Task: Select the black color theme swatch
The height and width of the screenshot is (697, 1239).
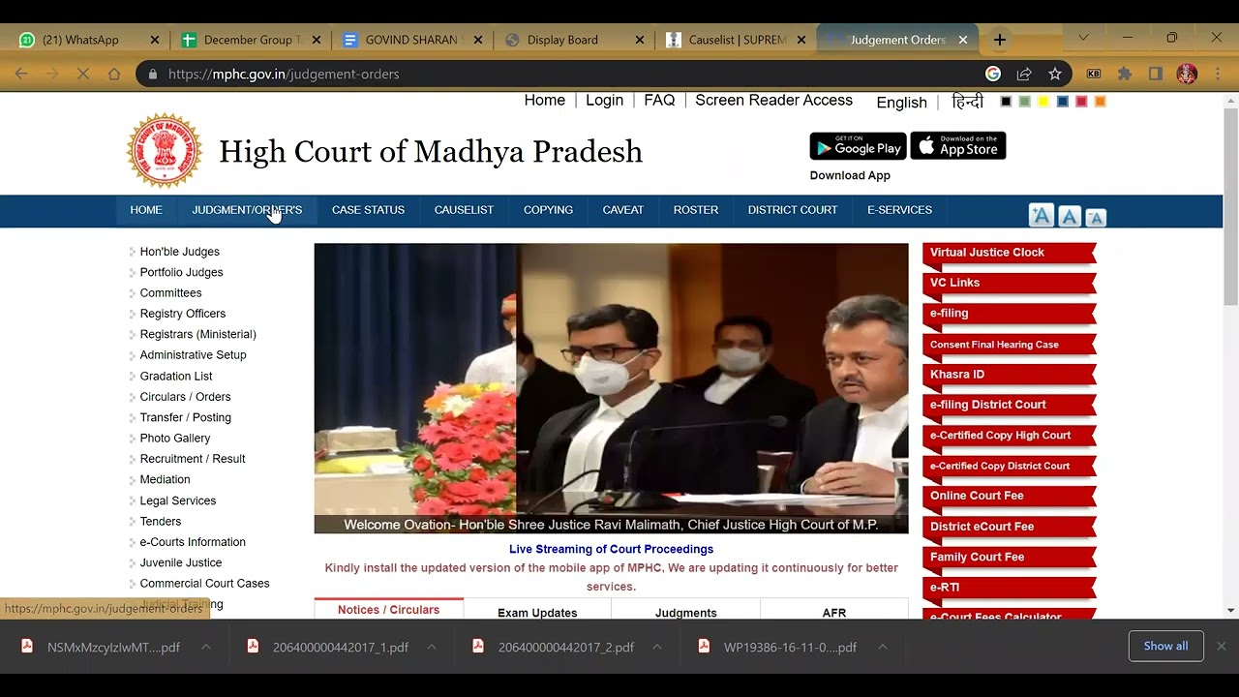Action: (1006, 102)
